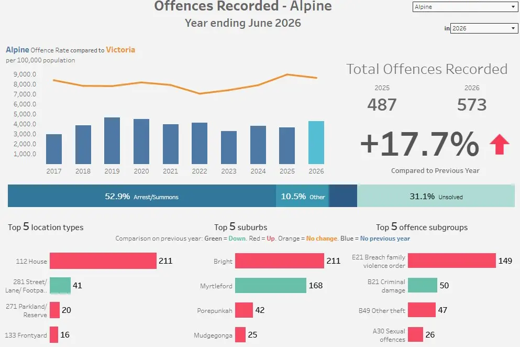Click the unlabeled dark blue status segment

click(x=343, y=196)
